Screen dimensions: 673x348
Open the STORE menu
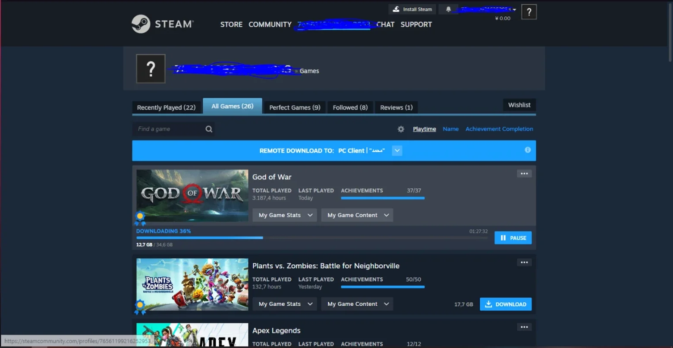[x=231, y=25]
